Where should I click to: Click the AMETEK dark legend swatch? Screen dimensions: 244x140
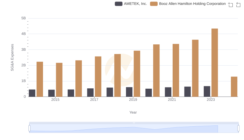[x=119, y=4]
